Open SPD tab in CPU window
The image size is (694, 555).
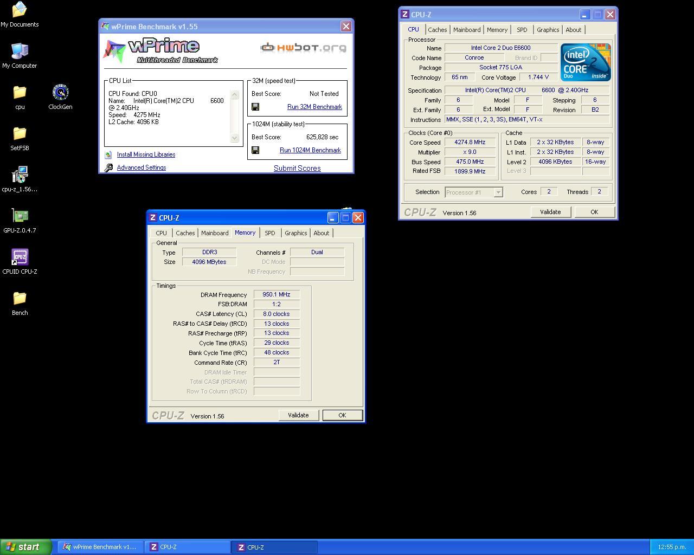(x=522, y=30)
